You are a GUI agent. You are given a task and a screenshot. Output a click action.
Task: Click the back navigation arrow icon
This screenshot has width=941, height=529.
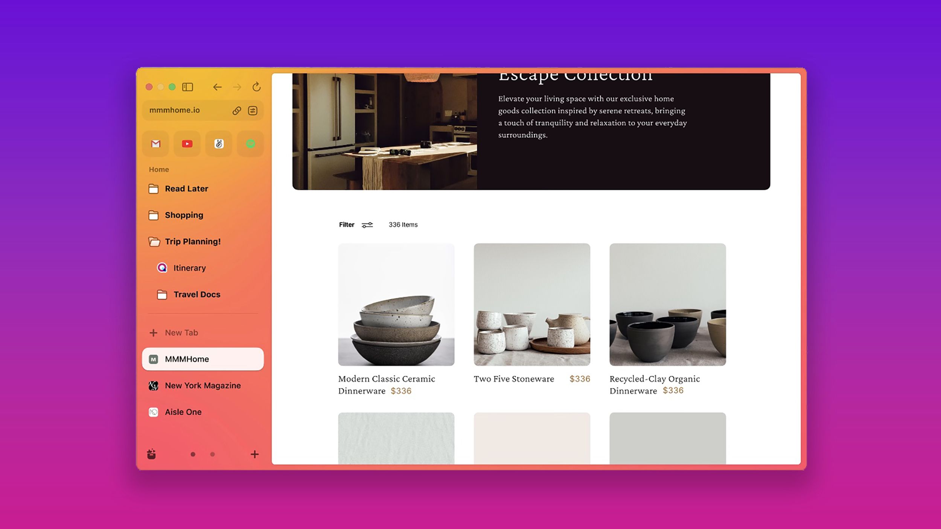coord(216,86)
